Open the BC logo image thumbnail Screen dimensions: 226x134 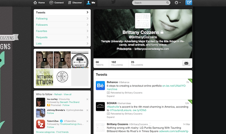point(62,77)
